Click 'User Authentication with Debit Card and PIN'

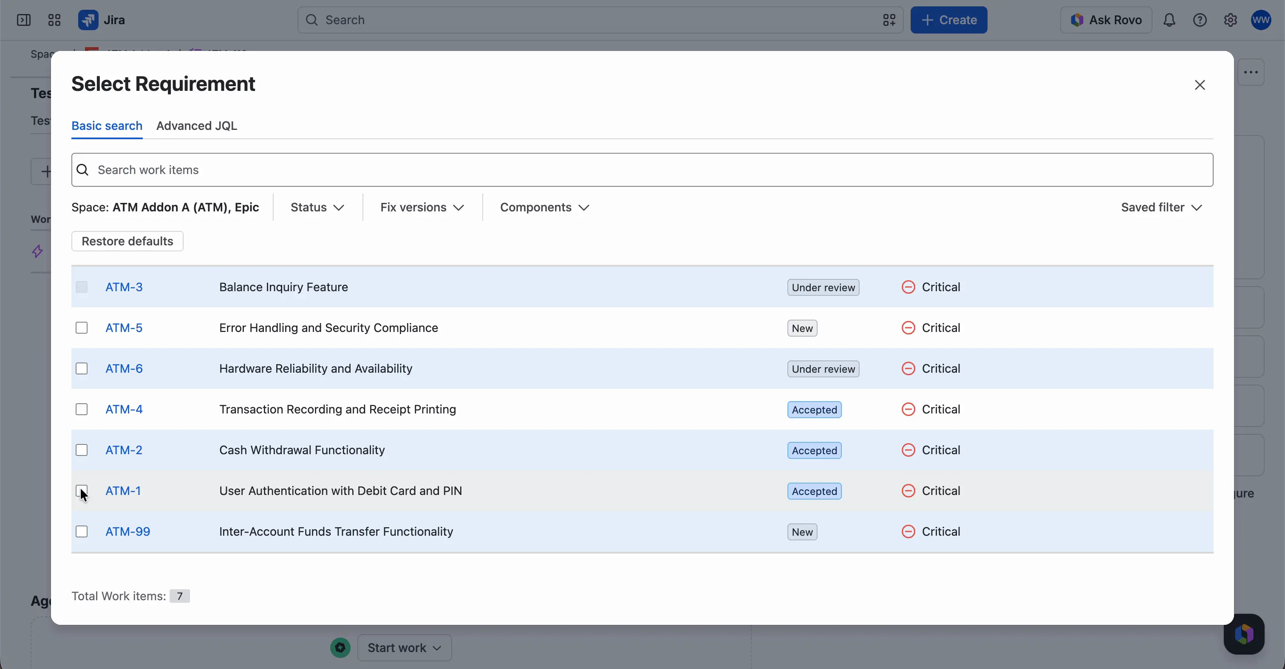[340, 491]
